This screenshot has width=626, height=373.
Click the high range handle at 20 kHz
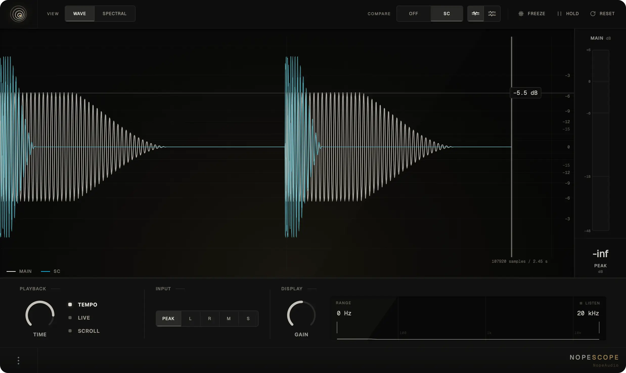click(x=599, y=327)
